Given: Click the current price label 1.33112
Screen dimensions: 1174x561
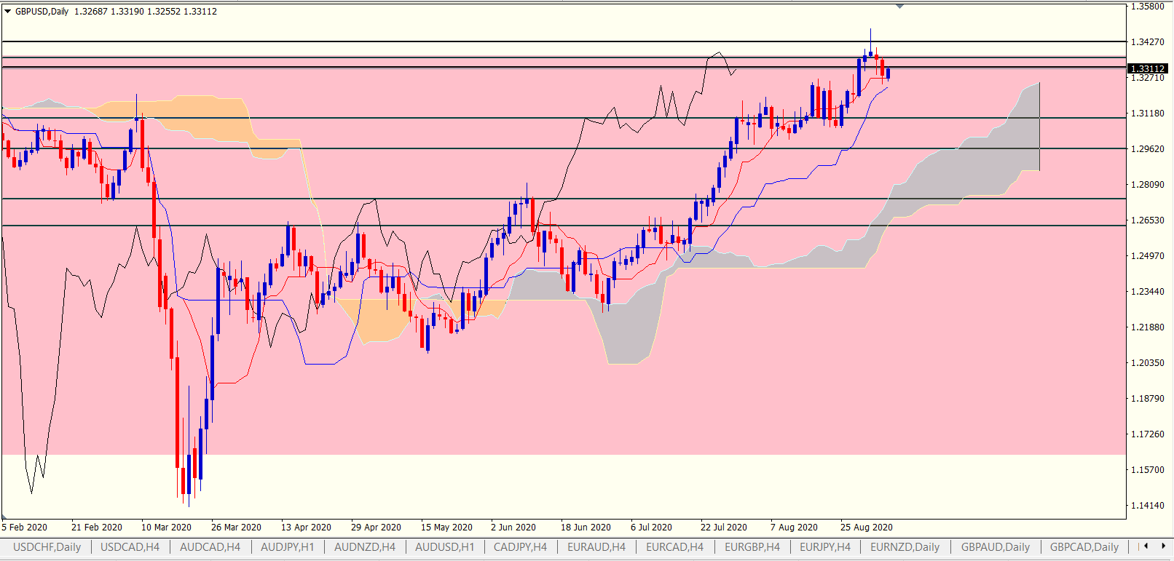Looking at the screenshot, I should coord(1148,68).
